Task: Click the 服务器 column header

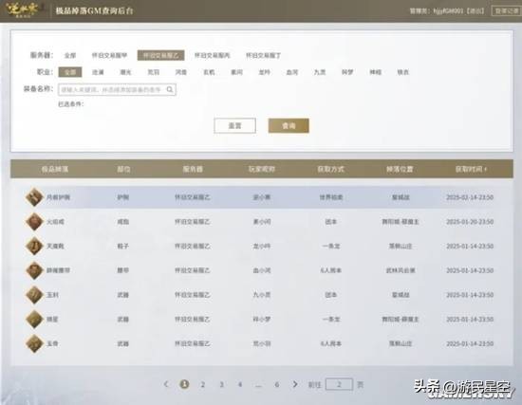Action: click(193, 169)
